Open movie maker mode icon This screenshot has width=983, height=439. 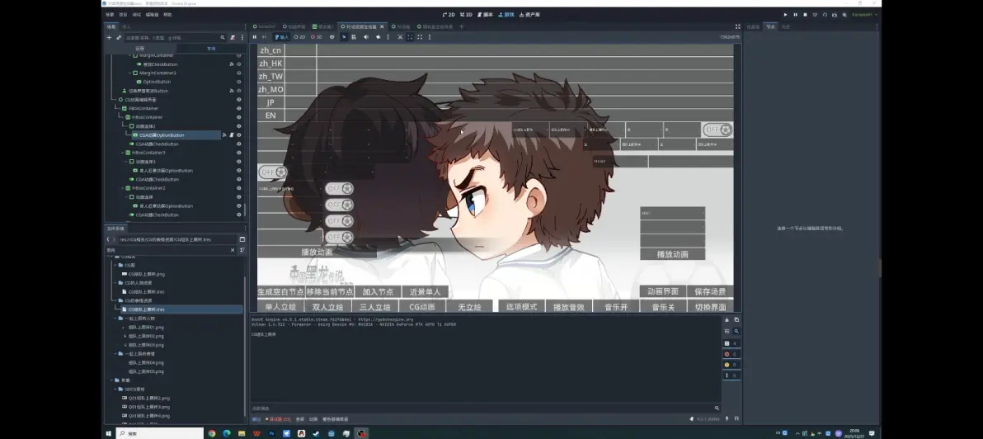click(844, 14)
